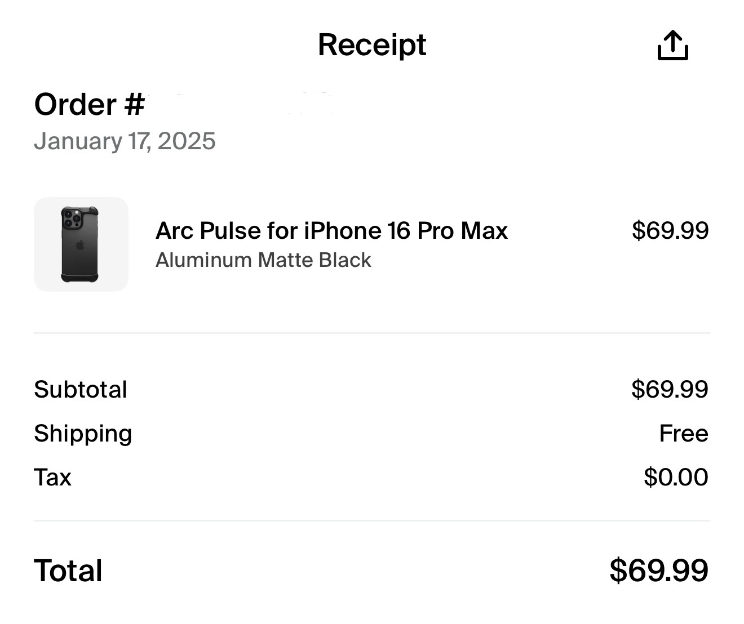744x624 pixels.
Task: Select the Shipping label
Action: click(x=83, y=433)
